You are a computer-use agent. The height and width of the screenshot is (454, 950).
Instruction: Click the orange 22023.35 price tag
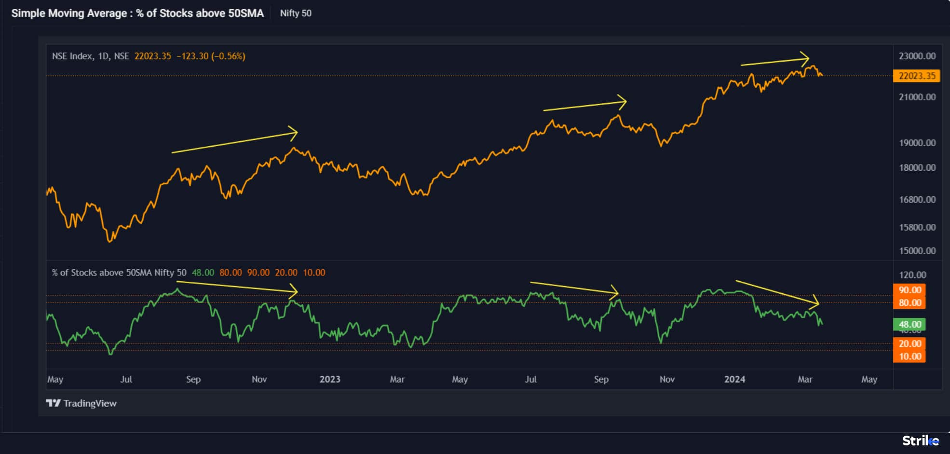[916, 76]
